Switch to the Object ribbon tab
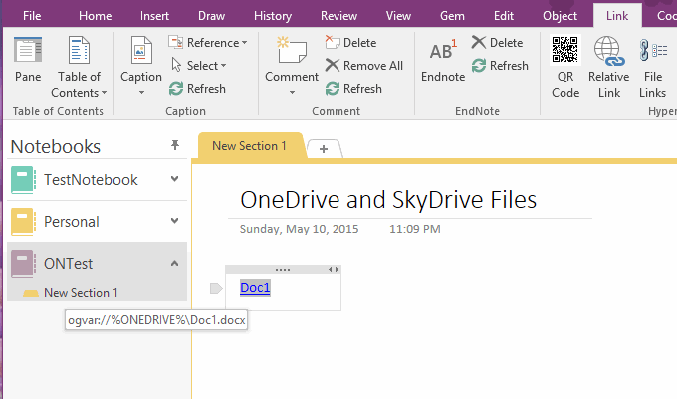The image size is (677, 399). (x=560, y=16)
